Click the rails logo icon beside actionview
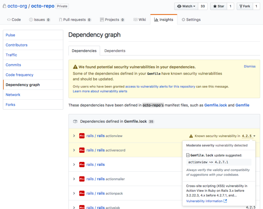Viewport: 263px width, 209px height. (82, 136)
